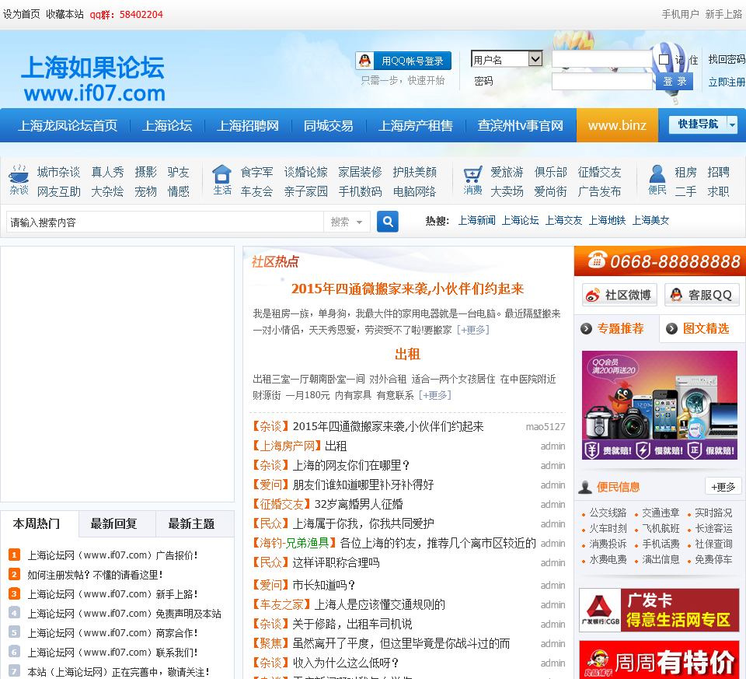Open the 出租 headline post
Image resolution: width=746 pixels, height=679 pixels.
point(408,354)
